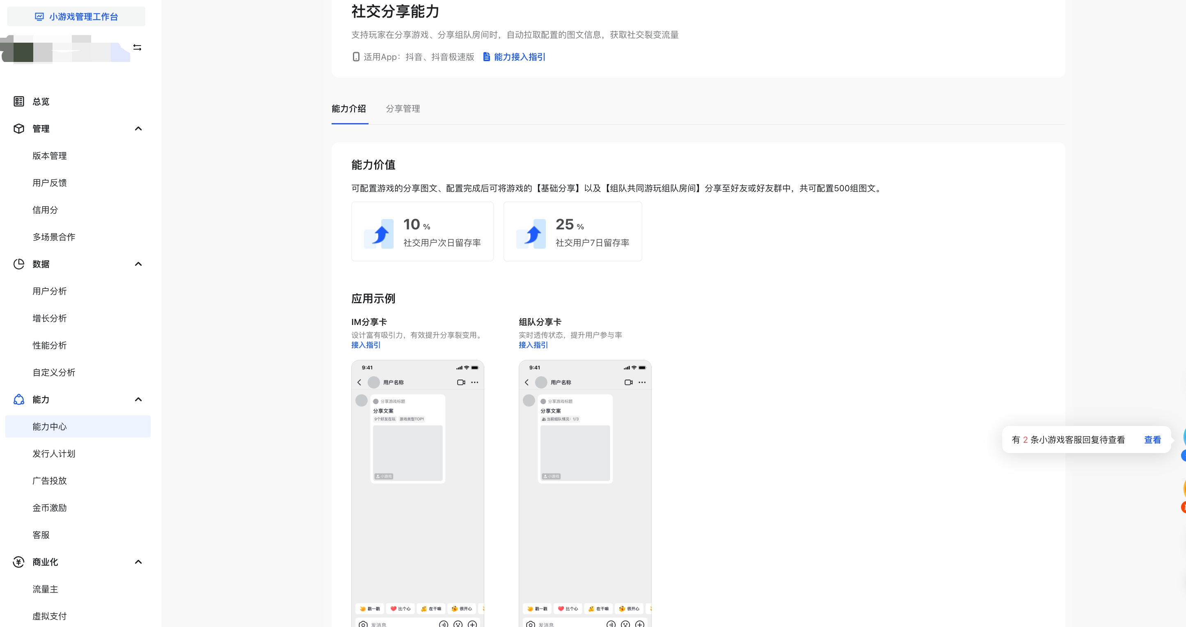Screen dimensions: 1186x627
Task: Click the account switch arrows icon
Action: [137, 48]
